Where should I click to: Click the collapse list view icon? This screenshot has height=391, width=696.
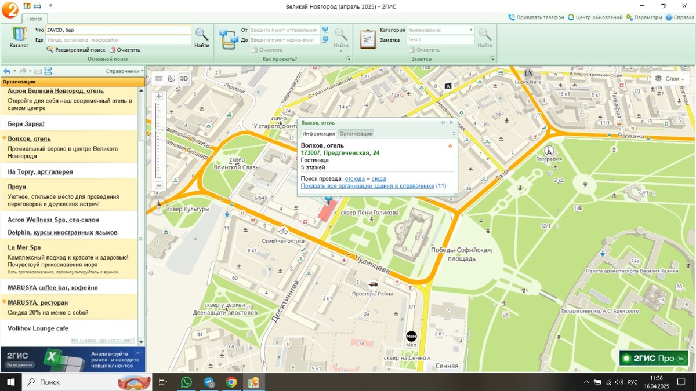tap(38, 71)
